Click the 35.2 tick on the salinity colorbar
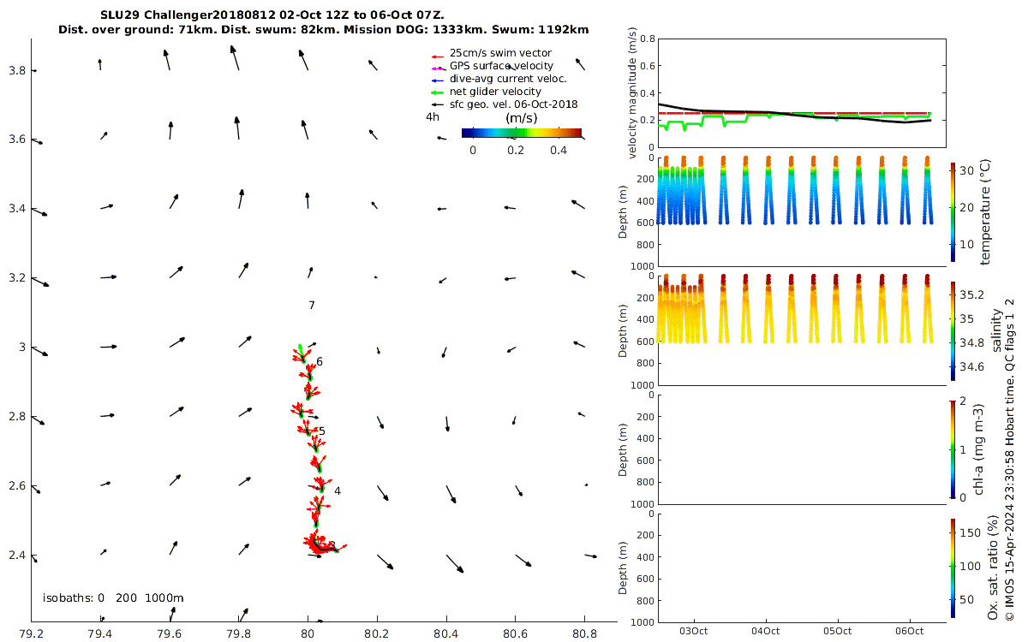This screenshot has width=1028, height=642. click(972, 295)
